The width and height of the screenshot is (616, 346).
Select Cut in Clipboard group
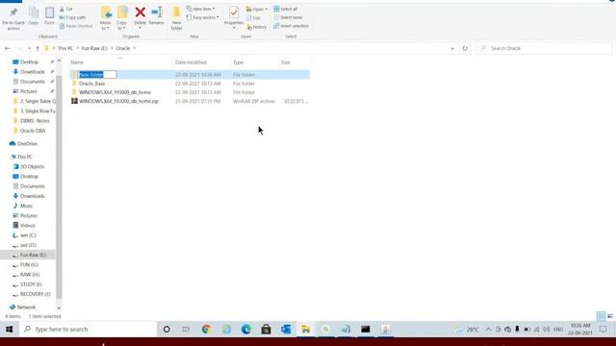pyautogui.click(x=66, y=9)
